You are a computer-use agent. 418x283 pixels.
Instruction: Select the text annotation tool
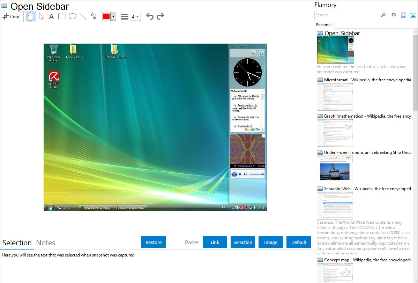tap(51, 16)
